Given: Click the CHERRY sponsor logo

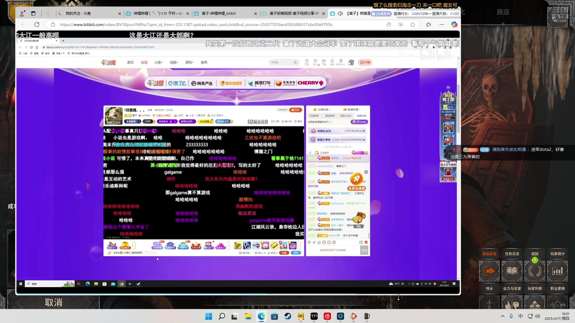Looking at the screenshot, I should pyautogui.click(x=310, y=83).
